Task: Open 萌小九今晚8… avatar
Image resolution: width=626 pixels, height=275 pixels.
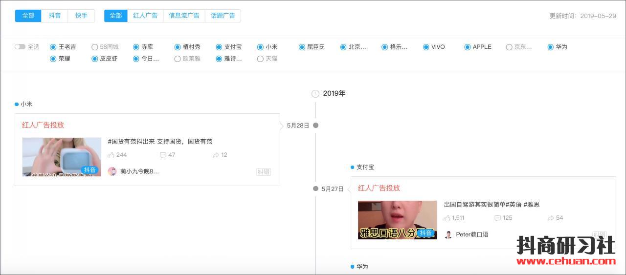Action: 112,171
